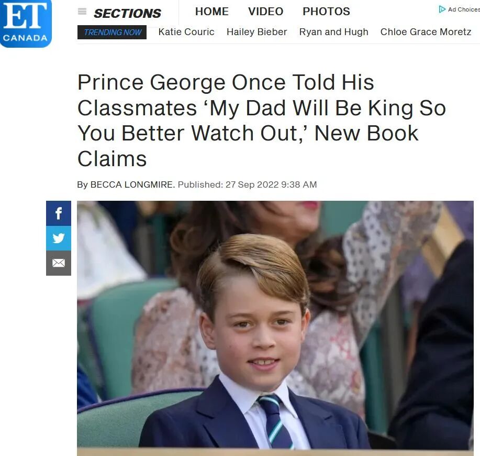Open the PHOTOS menu item

[326, 12]
